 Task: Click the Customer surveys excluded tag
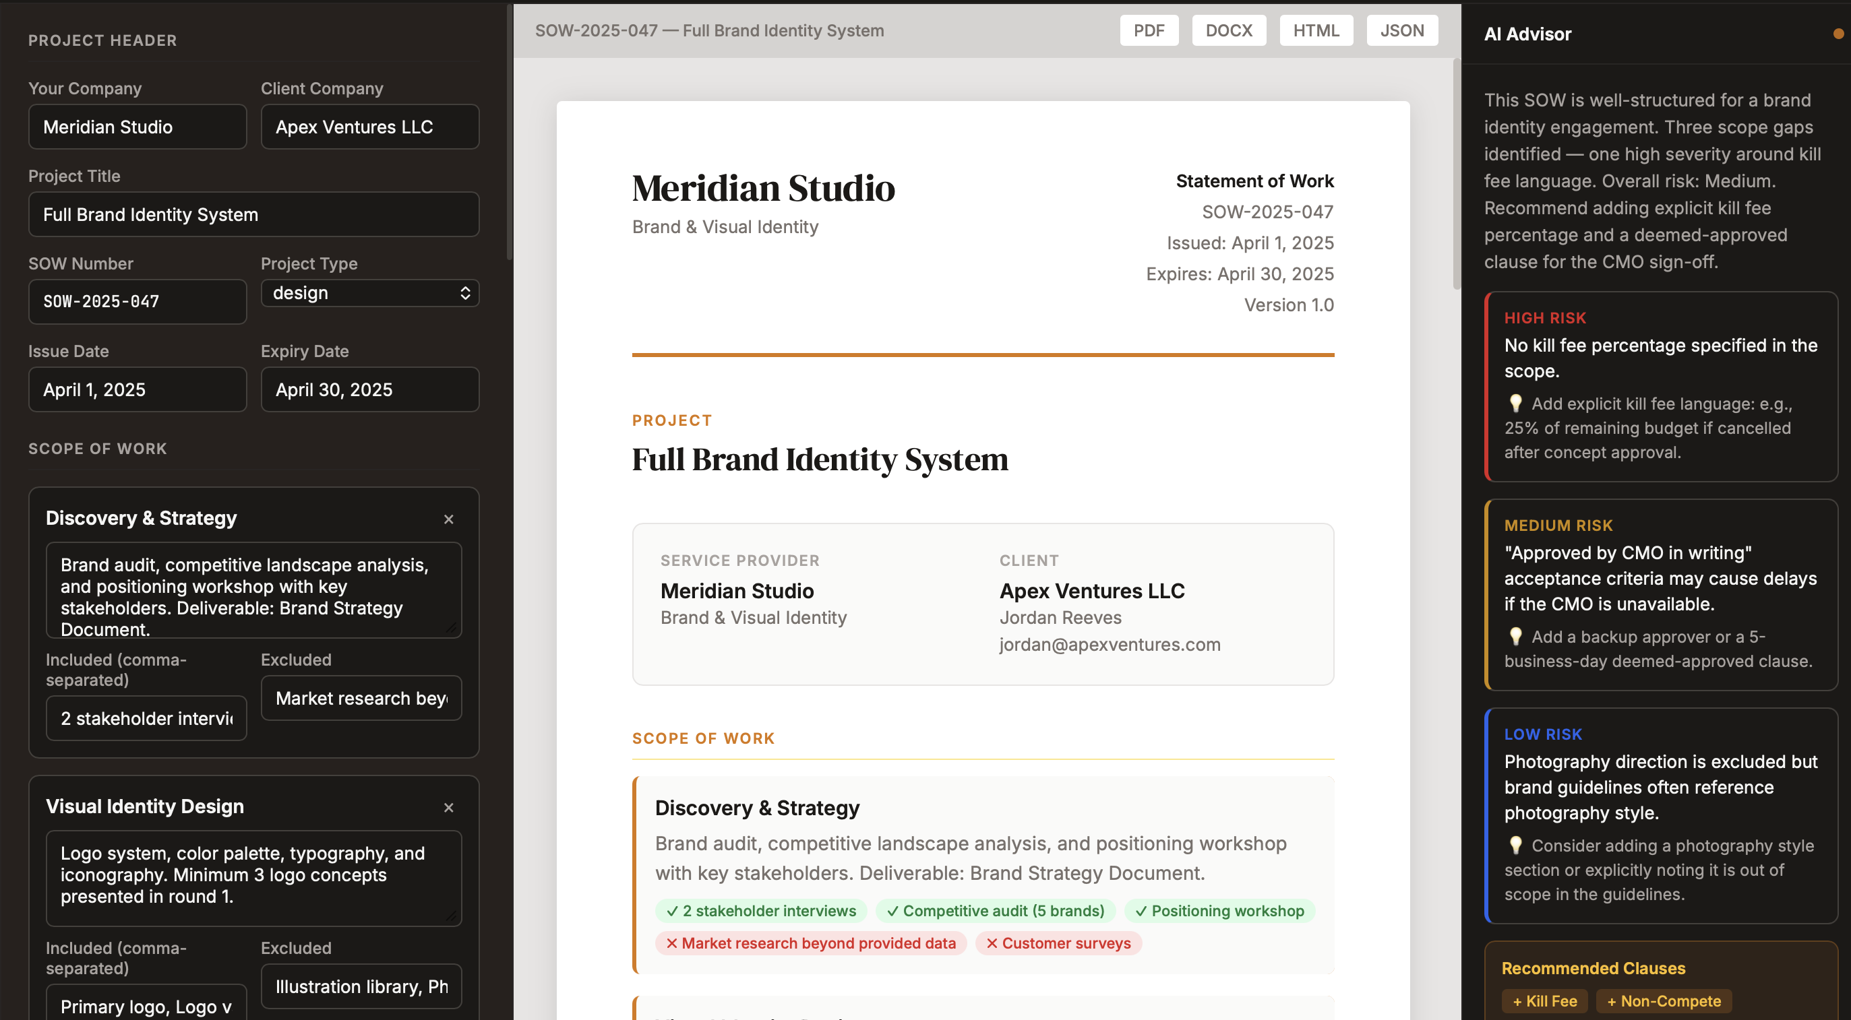coord(1058,943)
